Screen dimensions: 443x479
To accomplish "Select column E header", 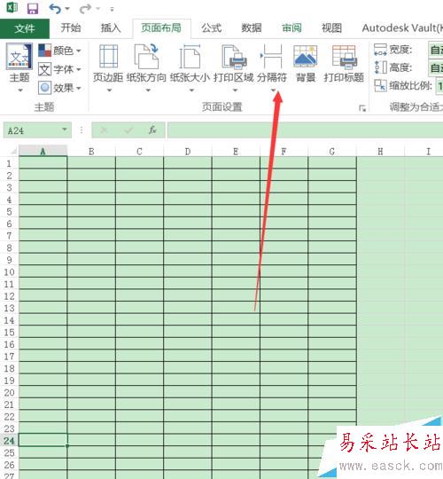I will click(236, 151).
